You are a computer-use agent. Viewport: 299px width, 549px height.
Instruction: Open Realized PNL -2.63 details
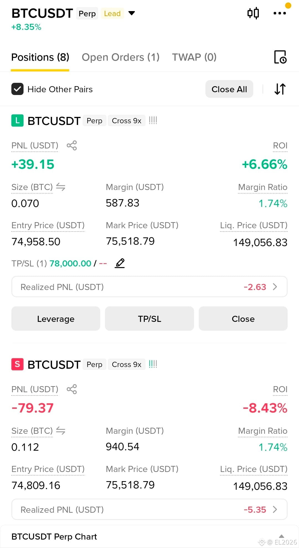pyautogui.click(x=149, y=287)
